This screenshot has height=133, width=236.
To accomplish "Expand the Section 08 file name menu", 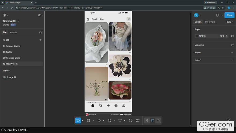I will (19, 21).
